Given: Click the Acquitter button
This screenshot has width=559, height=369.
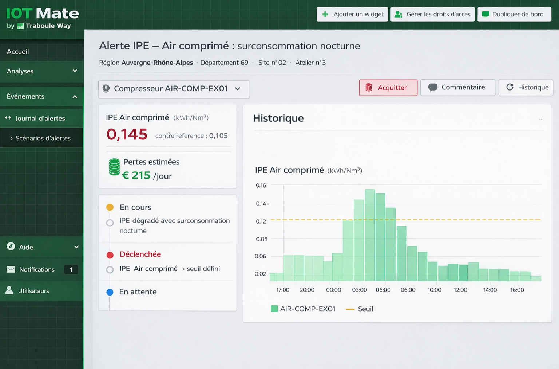Looking at the screenshot, I should coord(388,88).
